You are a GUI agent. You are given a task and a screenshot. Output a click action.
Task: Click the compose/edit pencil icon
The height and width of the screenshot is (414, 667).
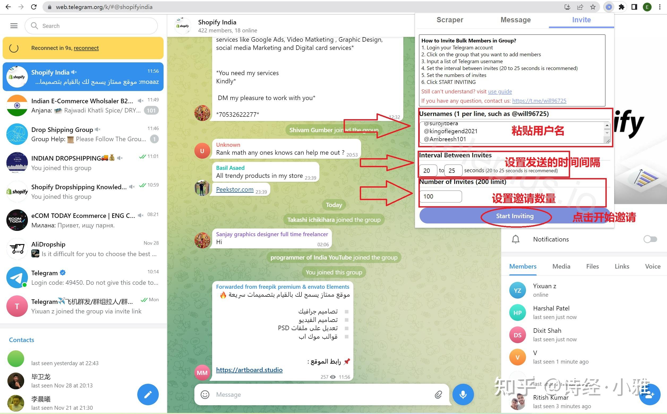coord(149,395)
